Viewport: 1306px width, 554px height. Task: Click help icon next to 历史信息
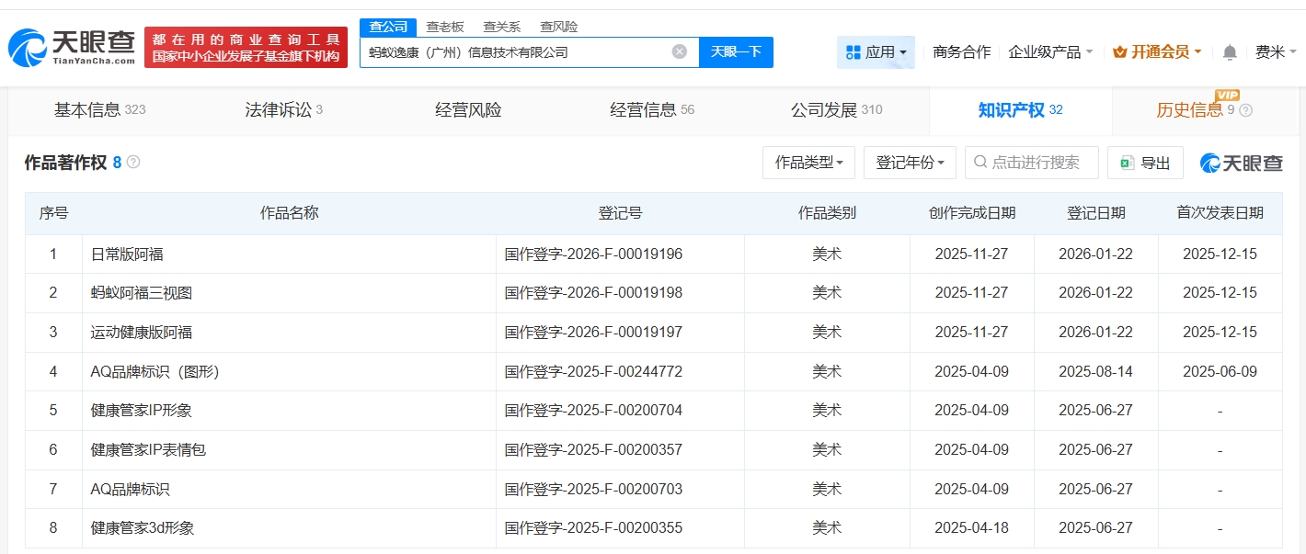(1246, 110)
